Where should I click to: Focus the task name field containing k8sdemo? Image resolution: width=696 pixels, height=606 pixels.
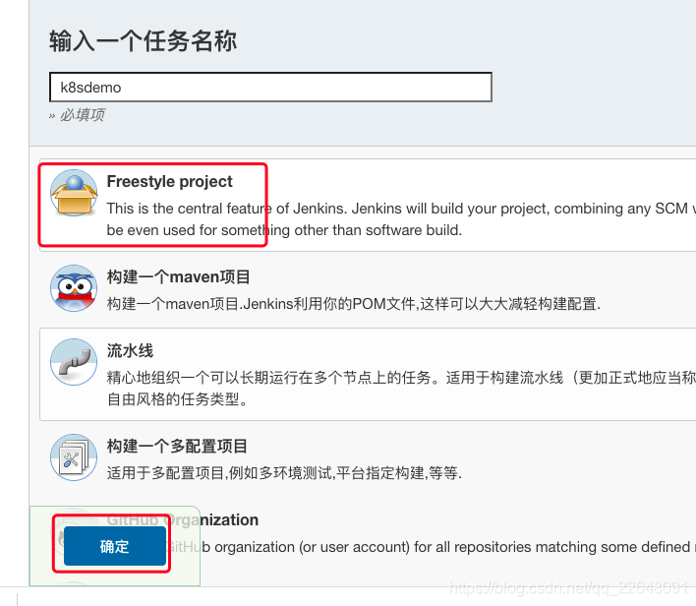coord(270,88)
